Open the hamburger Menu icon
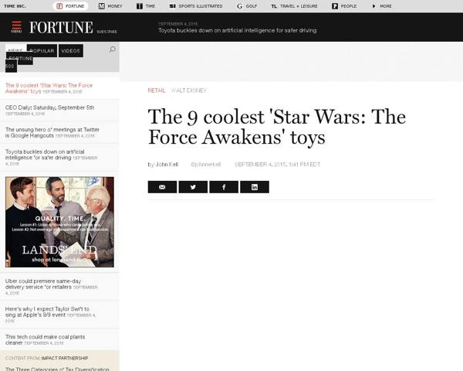The image size is (463, 371). pyautogui.click(x=16, y=27)
